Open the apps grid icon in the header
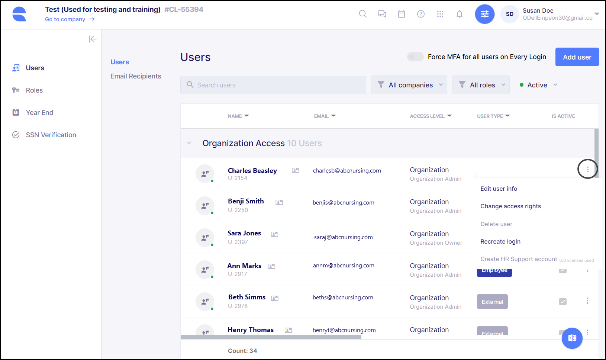Image resolution: width=606 pixels, height=360 pixels. click(440, 14)
